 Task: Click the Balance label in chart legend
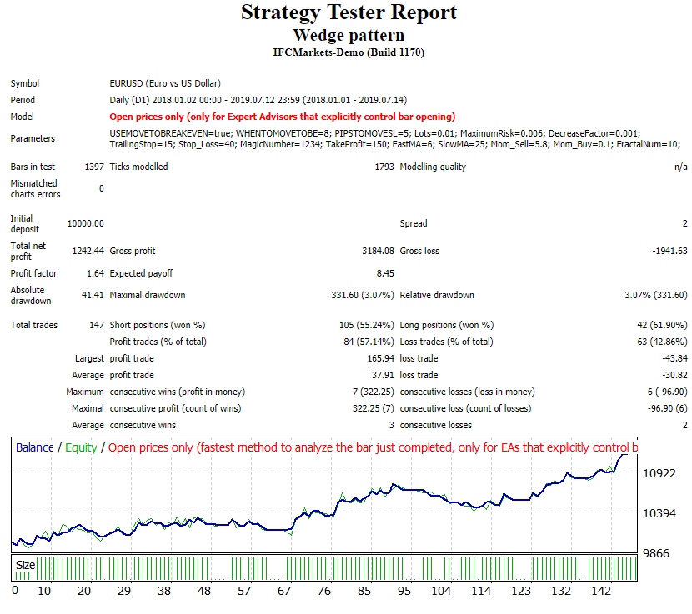click(34, 447)
